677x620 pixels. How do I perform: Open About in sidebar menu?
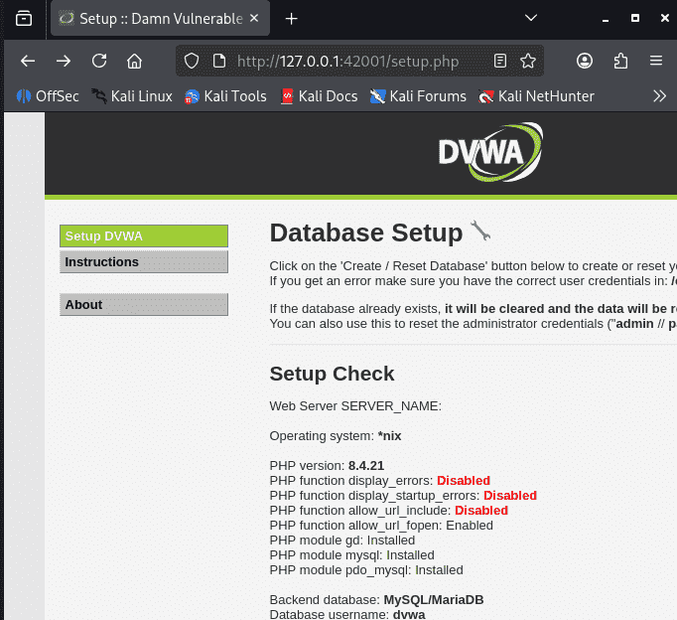[x=144, y=305]
